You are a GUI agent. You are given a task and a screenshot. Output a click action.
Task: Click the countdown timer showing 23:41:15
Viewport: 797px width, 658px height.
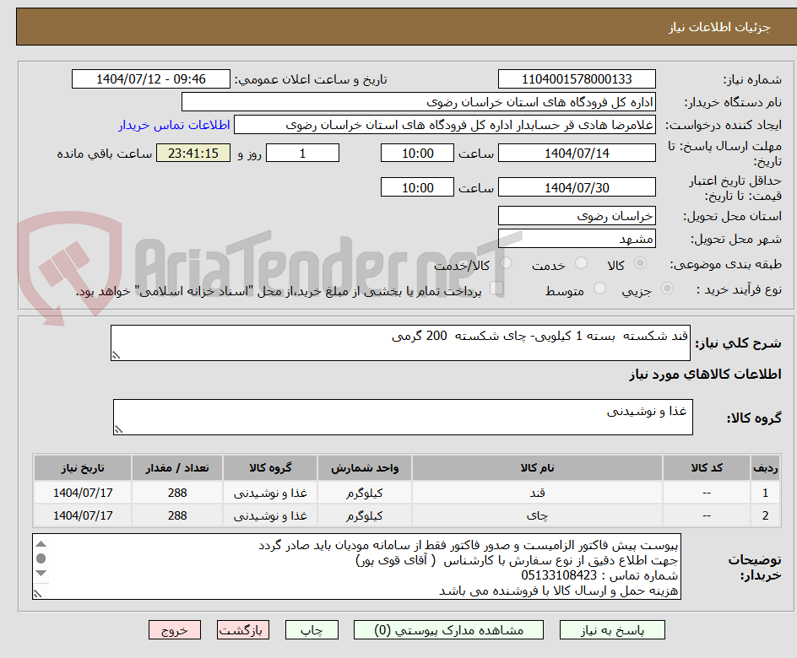[192, 153]
